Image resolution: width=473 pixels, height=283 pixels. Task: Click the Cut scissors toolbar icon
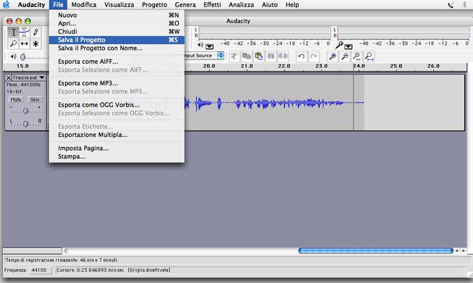coord(234,56)
